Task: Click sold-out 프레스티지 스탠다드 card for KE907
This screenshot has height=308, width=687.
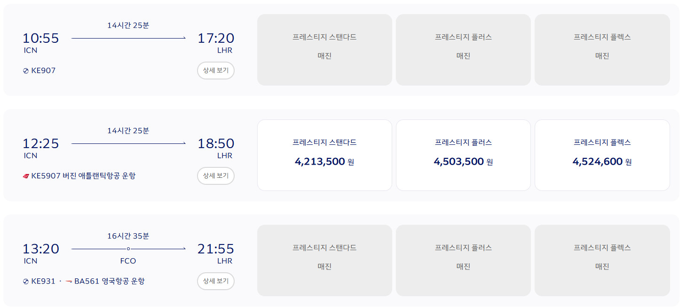Action: 324,50
